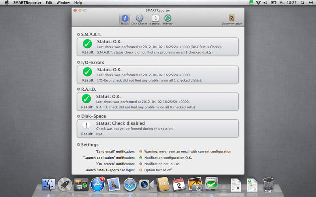Screen dimensions: 316x197
Task: Open the SMARTReporter application menu
Action: [28, 3]
